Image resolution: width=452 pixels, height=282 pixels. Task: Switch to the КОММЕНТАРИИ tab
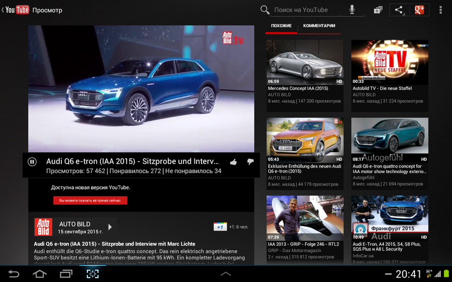click(x=319, y=26)
